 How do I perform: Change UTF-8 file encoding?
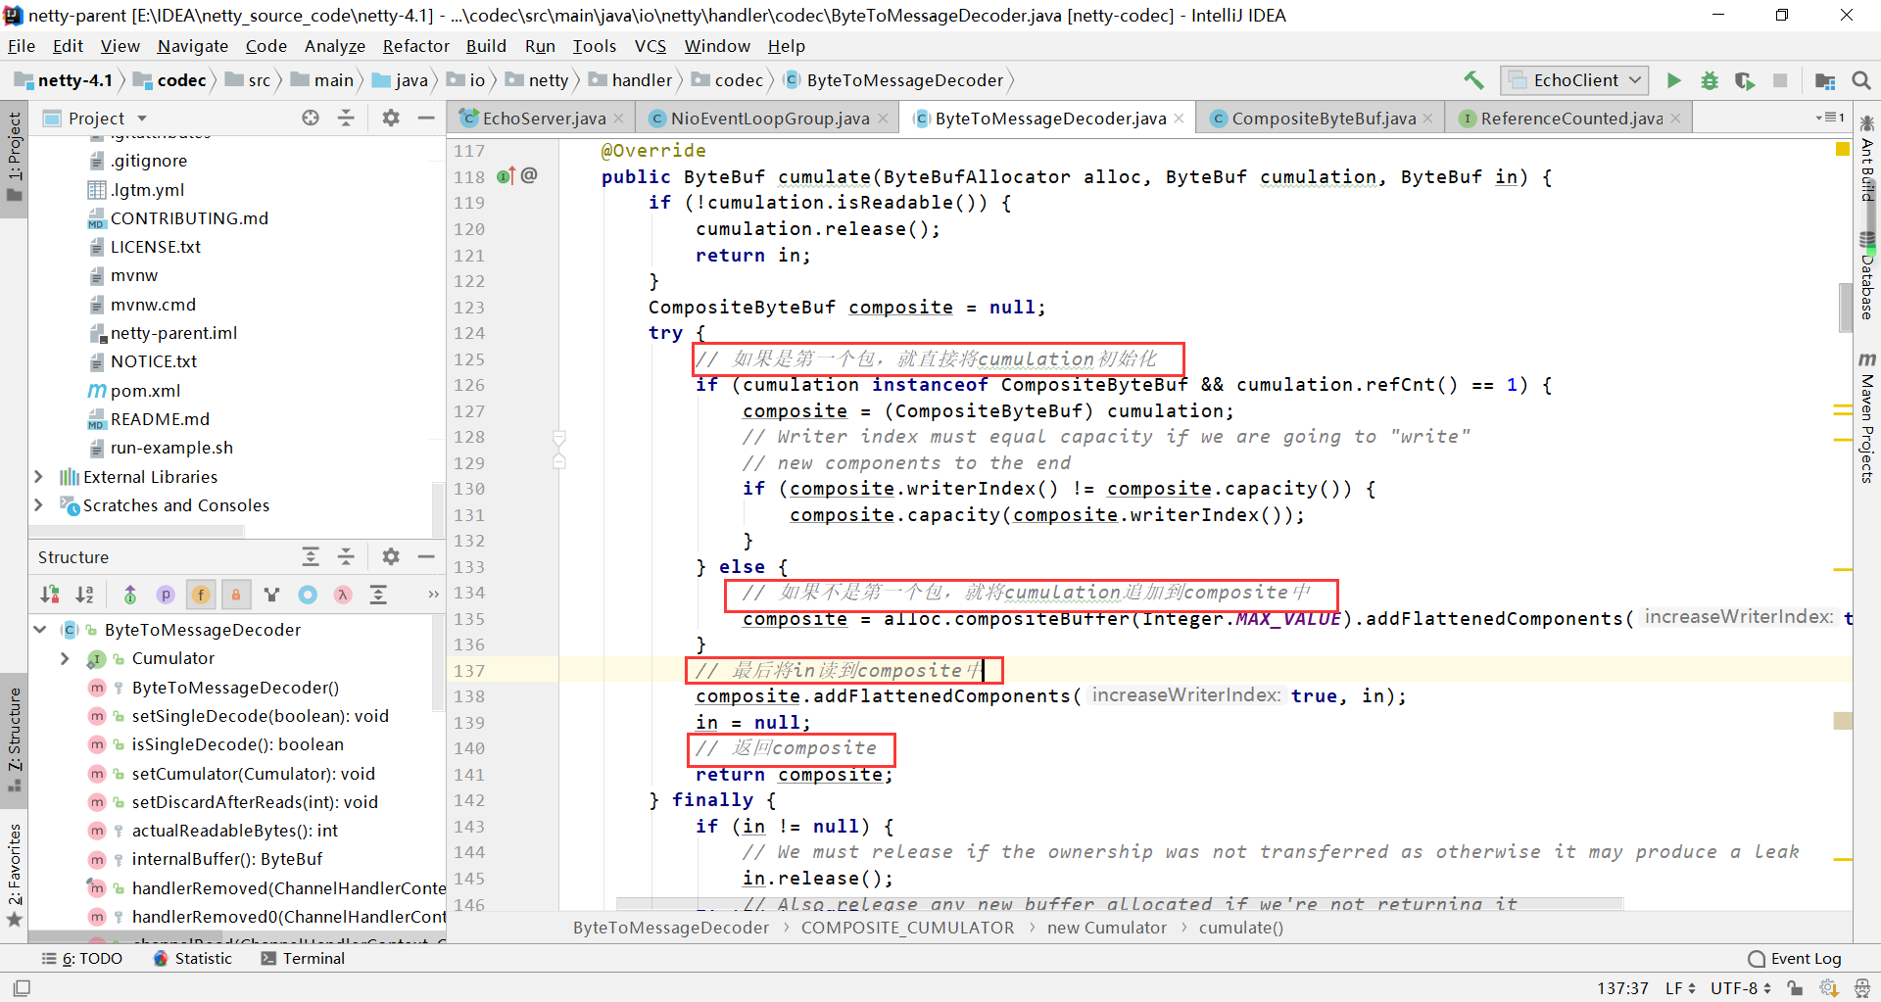pyautogui.click(x=1741, y=987)
